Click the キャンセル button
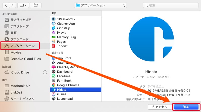 click(x=160, y=107)
